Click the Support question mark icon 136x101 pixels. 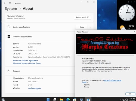tap(9, 71)
